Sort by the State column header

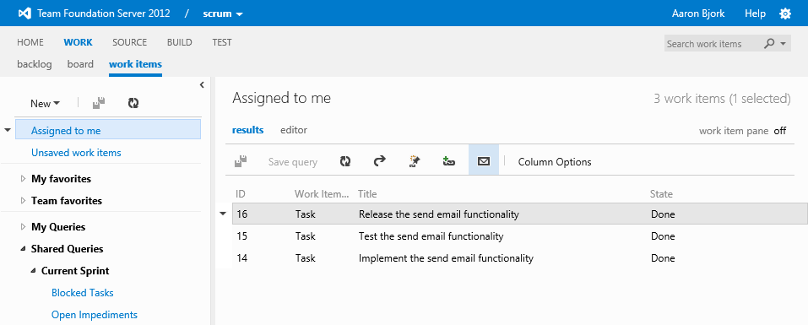pyautogui.click(x=661, y=194)
